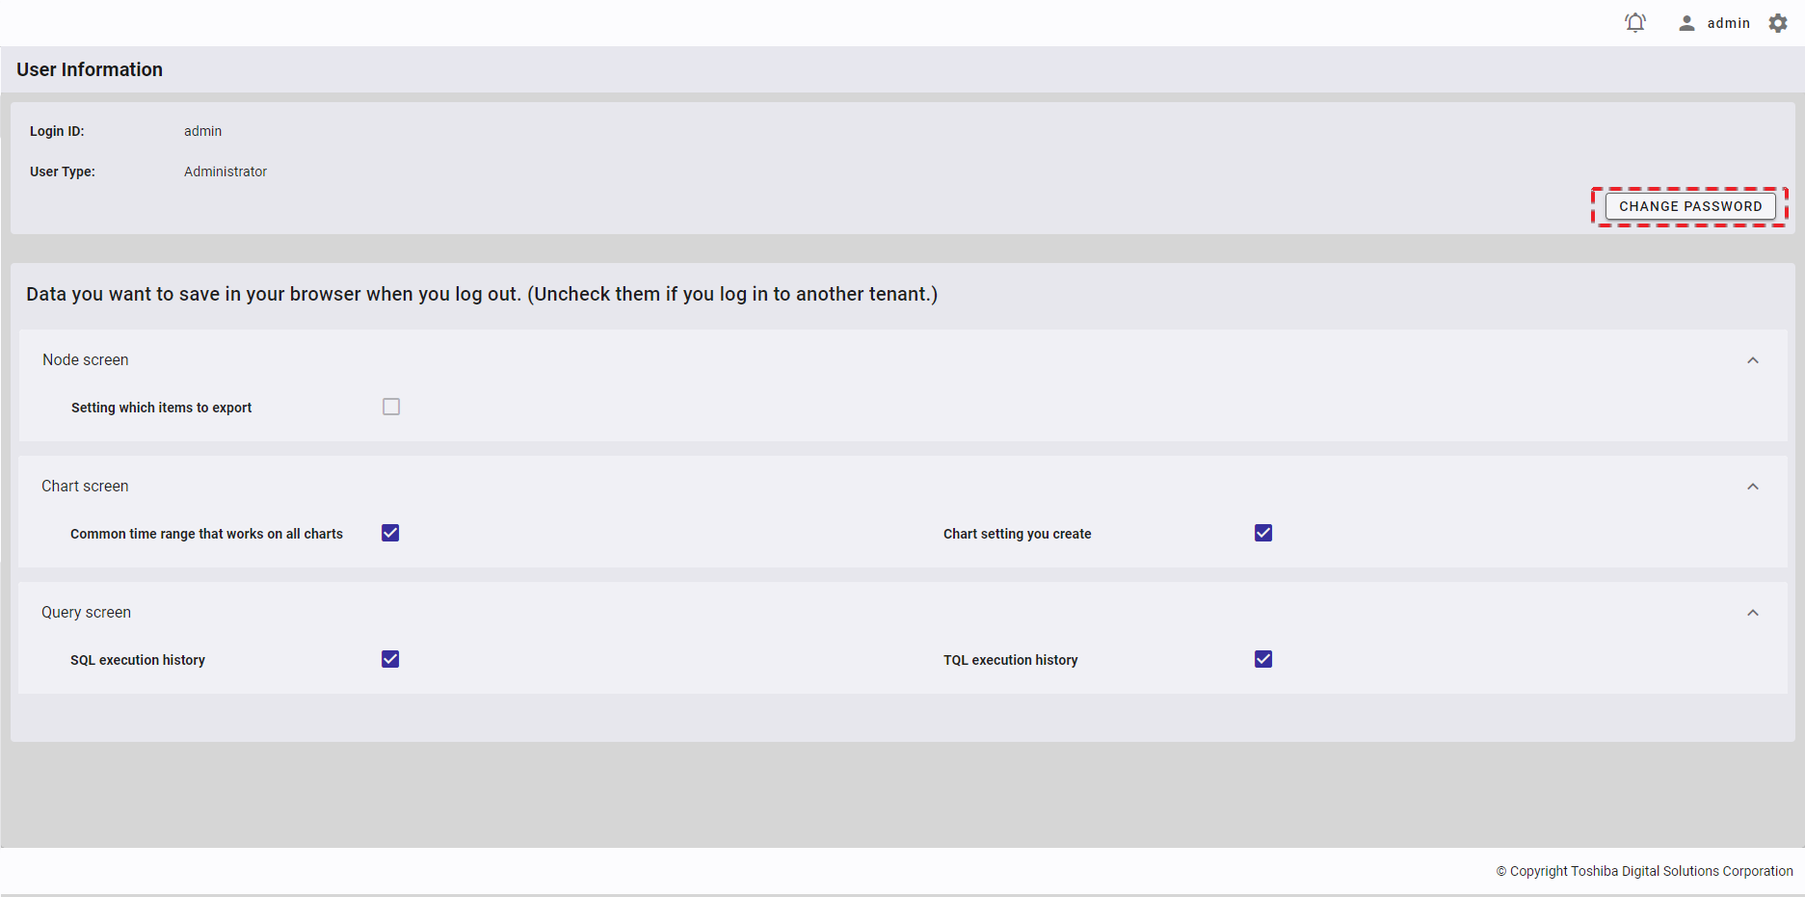Disable SQL execution history checkbox
The height and width of the screenshot is (897, 1805).
coord(390,659)
